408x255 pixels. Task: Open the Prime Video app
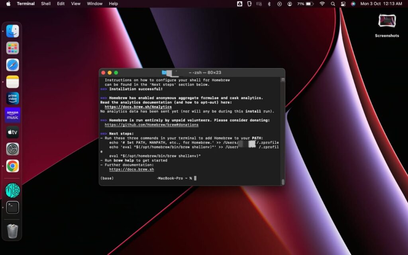[12, 98]
